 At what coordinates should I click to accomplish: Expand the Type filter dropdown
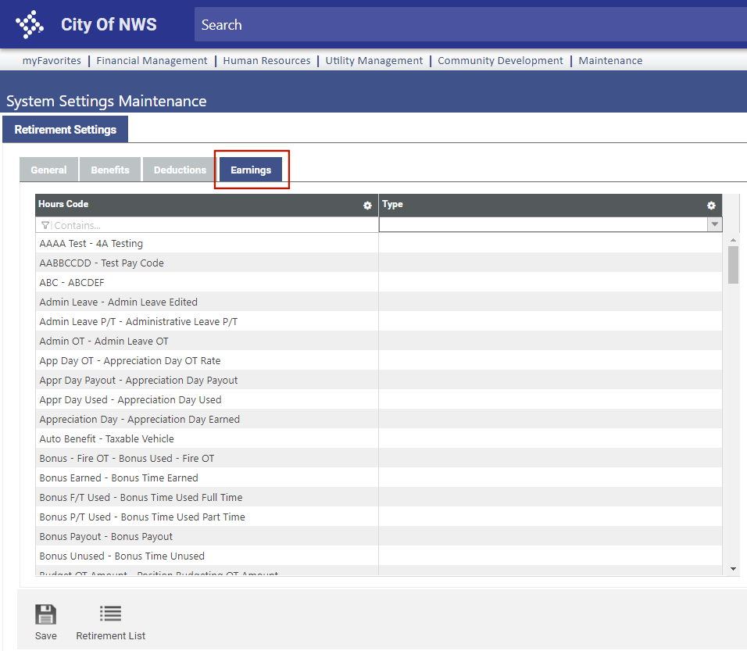(x=714, y=224)
